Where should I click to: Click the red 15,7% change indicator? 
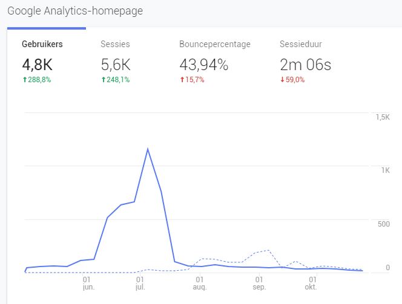(x=192, y=80)
